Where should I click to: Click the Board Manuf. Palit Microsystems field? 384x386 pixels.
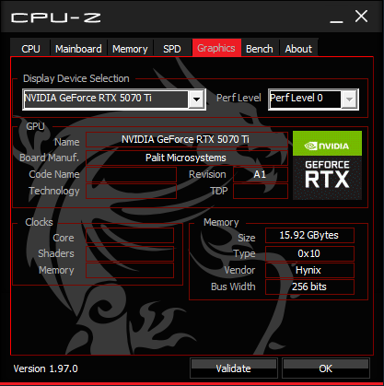tap(187, 158)
